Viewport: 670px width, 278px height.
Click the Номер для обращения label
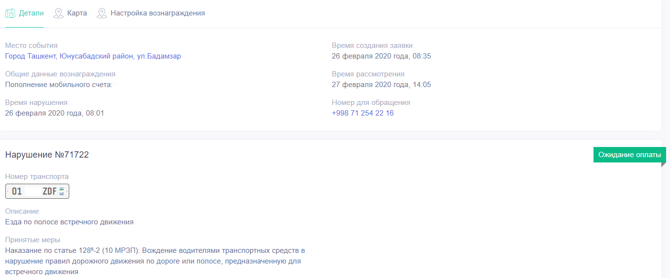371,102
